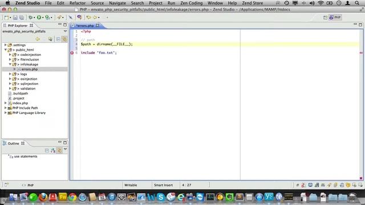Click the Sort alphabetically icon in Outline

pyautogui.click(x=53, y=150)
